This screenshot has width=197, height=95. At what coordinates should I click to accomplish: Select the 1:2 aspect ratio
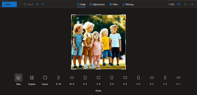[165, 80]
